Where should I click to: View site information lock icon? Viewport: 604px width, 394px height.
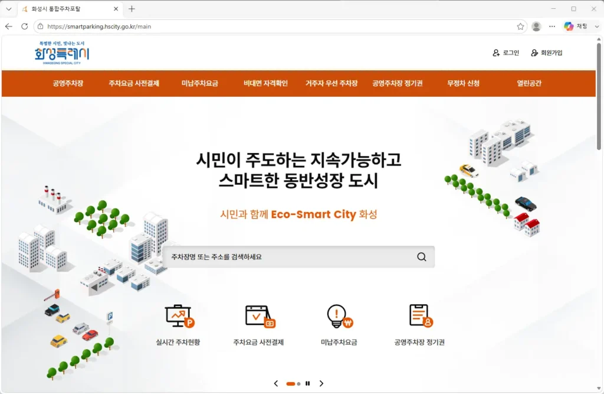[41, 26]
